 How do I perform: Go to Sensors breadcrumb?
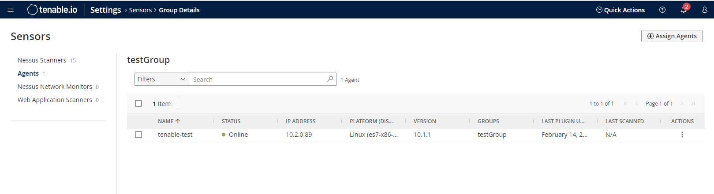140,10
